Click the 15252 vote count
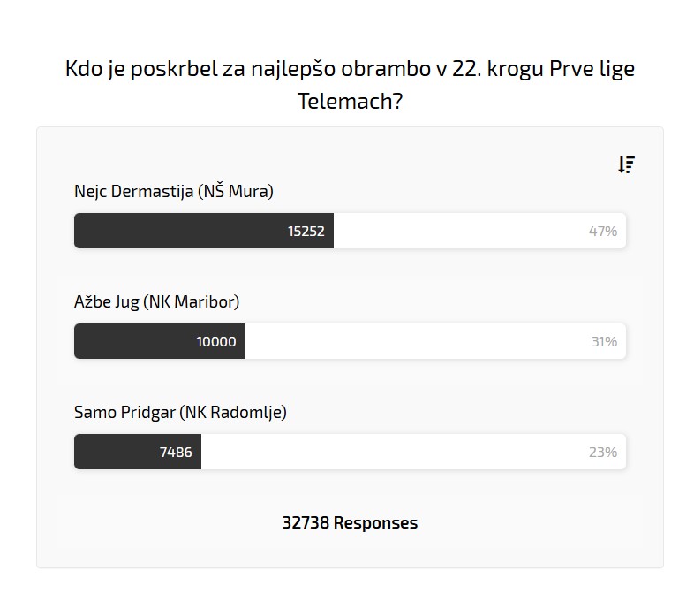694x601 pixels. [x=306, y=232]
